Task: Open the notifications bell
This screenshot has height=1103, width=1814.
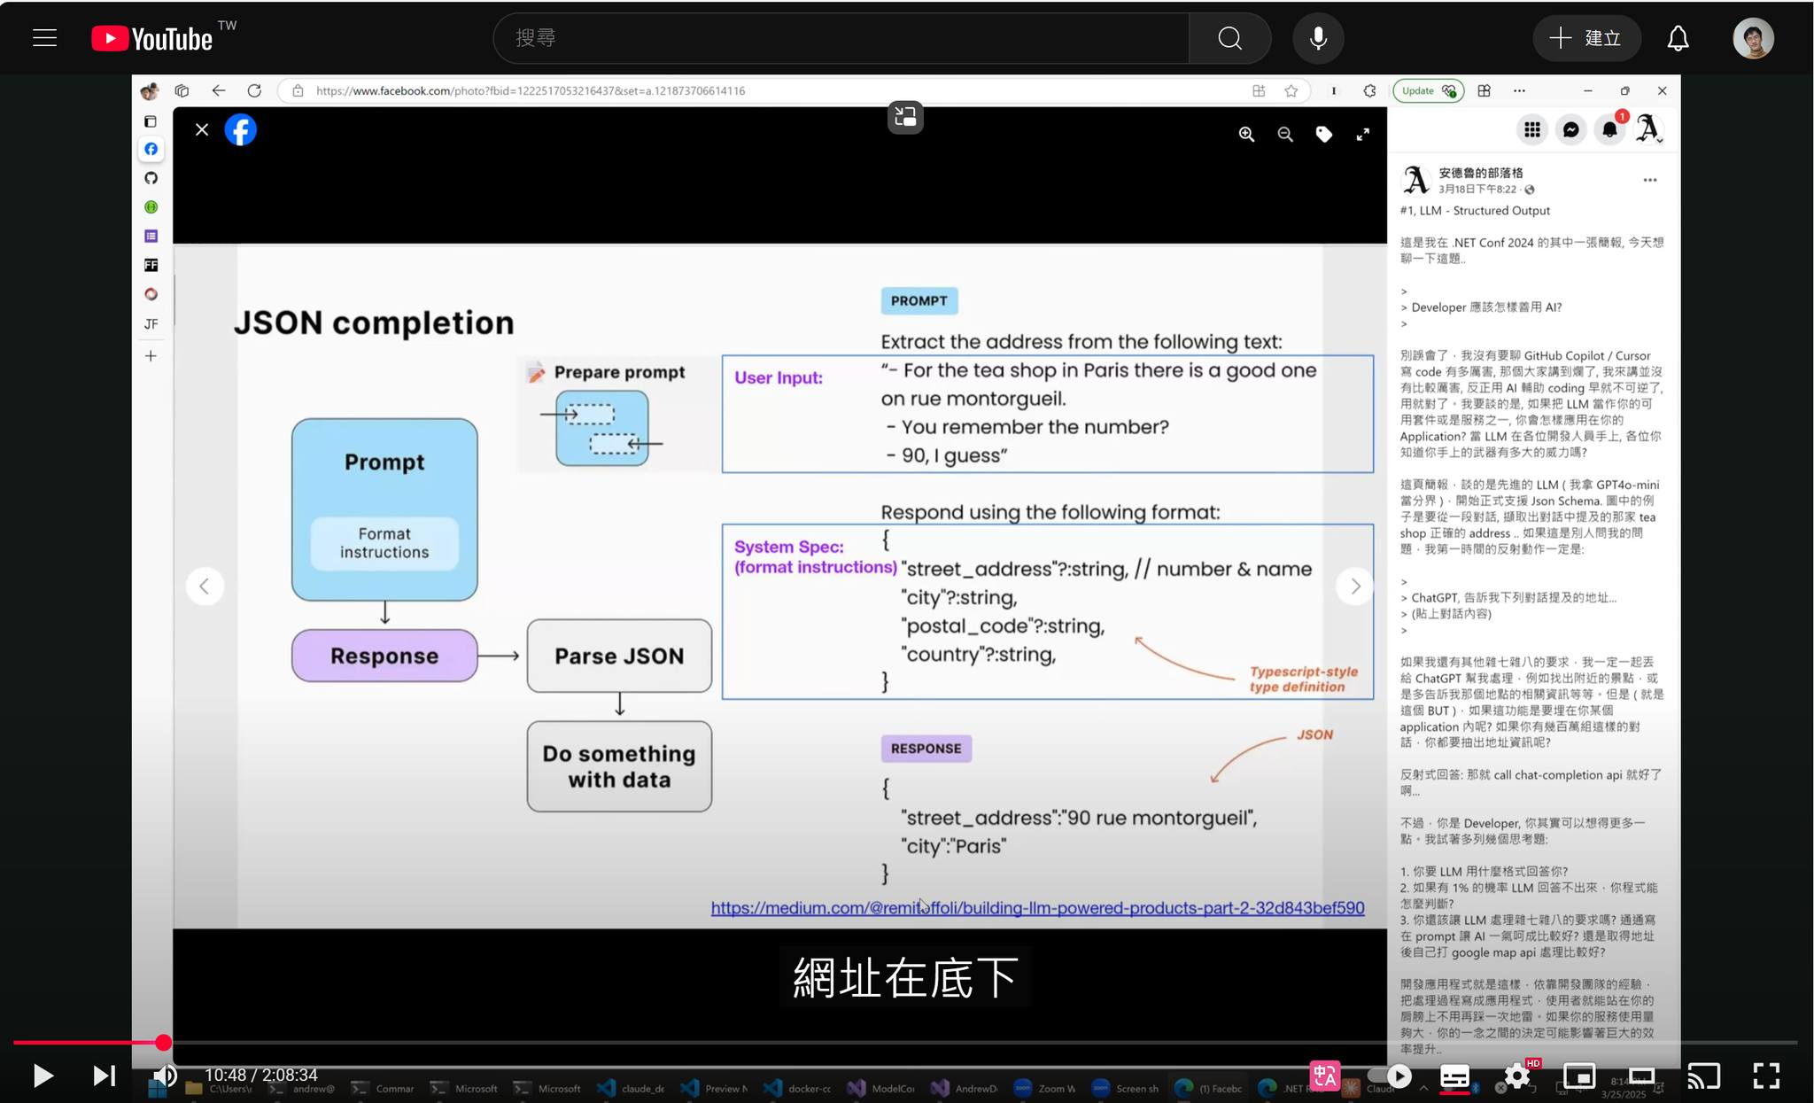Action: pyautogui.click(x=1678, y=38)
